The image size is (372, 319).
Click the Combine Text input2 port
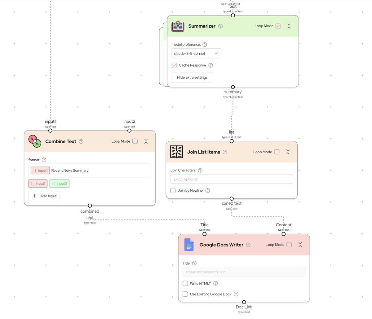[129, 131]
